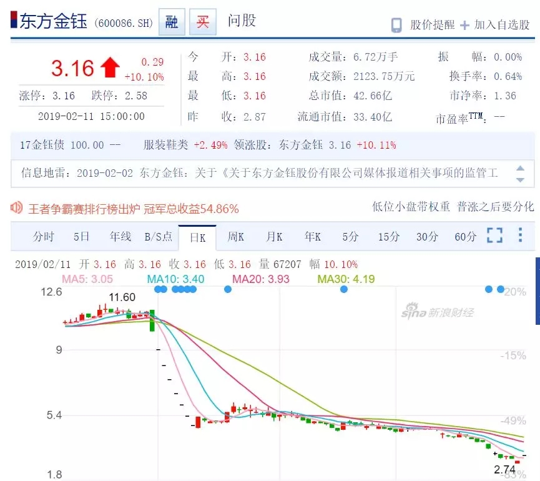The width and height of the screenshot is (540, 481).
Task: Open 低位小盘带权重 article link
Action: tap(411, 207)
